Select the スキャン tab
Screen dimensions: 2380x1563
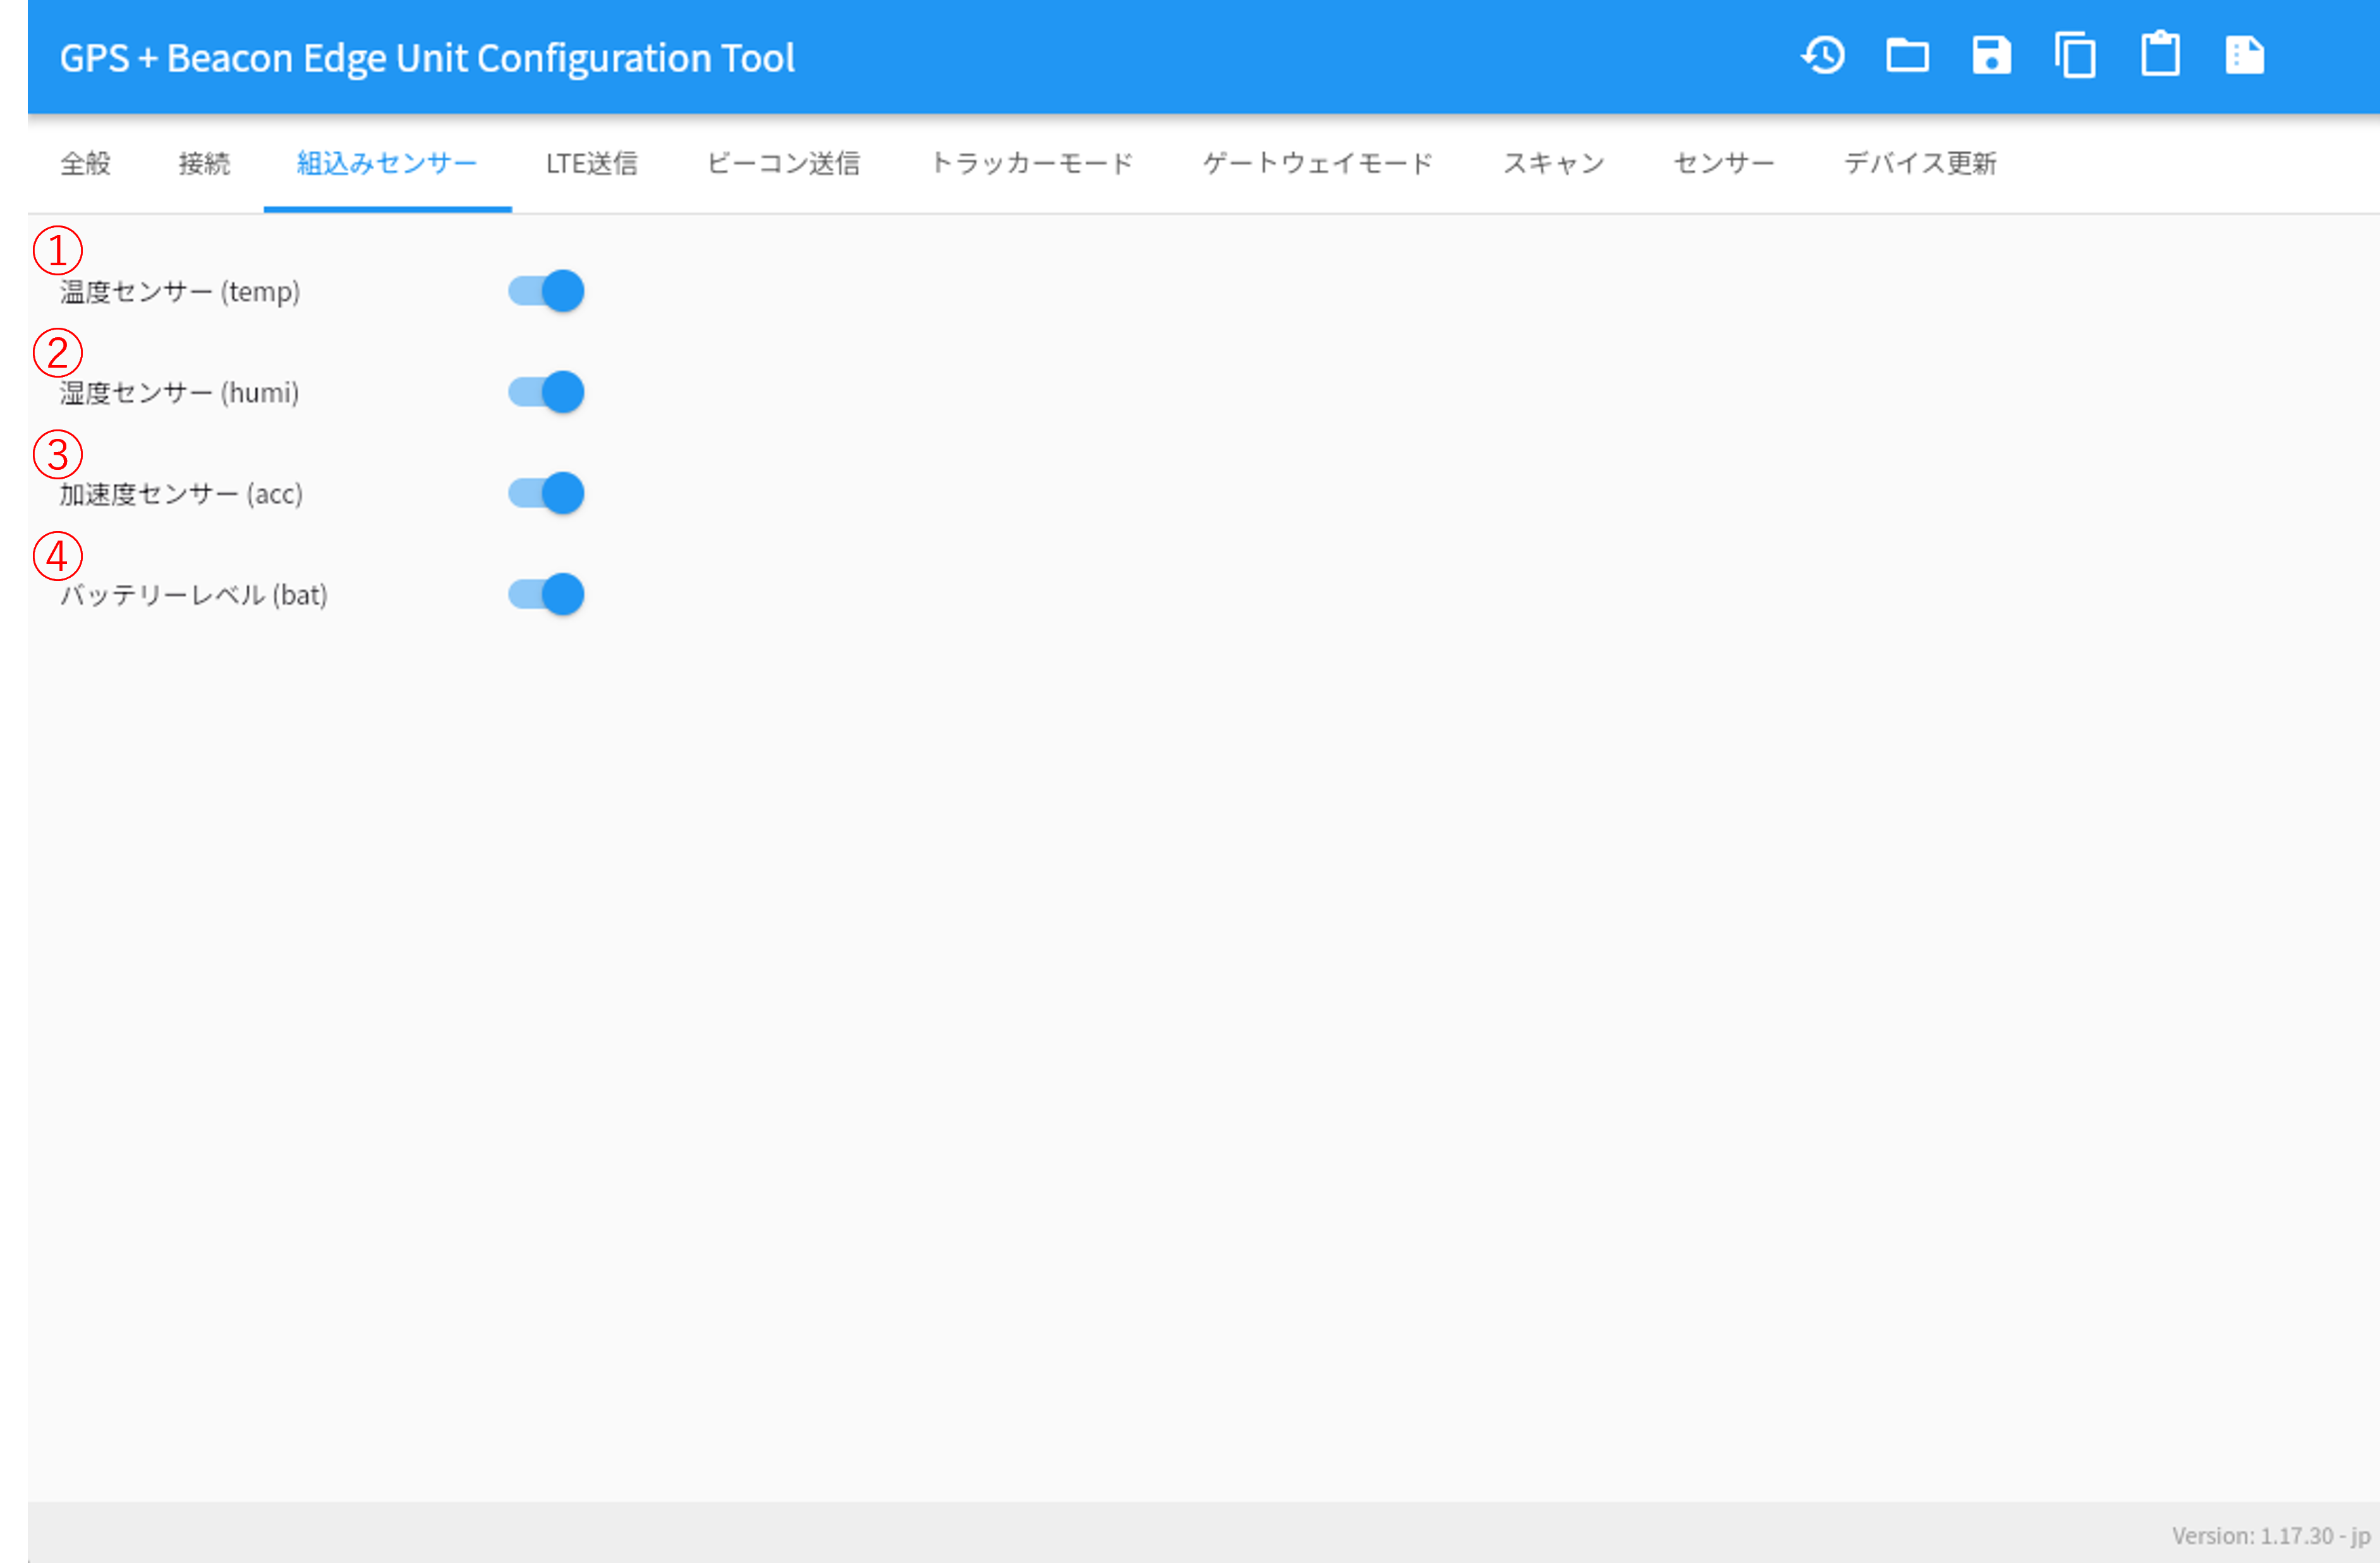click(x=1554, y=164)
